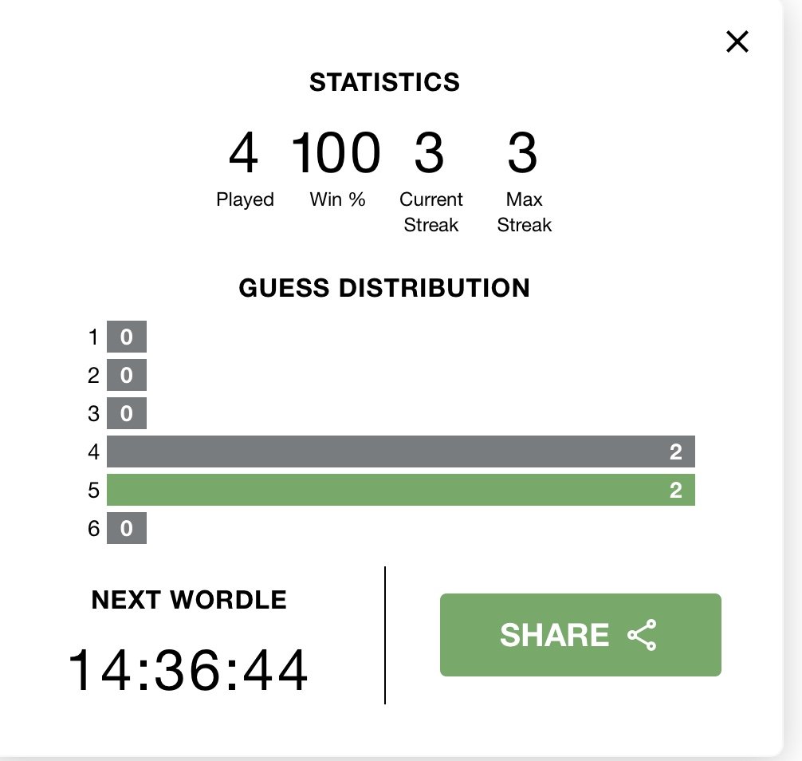This screenshot has height=761, width=802.
Task: Close the statistics dialog with the X
Action: 737,41
